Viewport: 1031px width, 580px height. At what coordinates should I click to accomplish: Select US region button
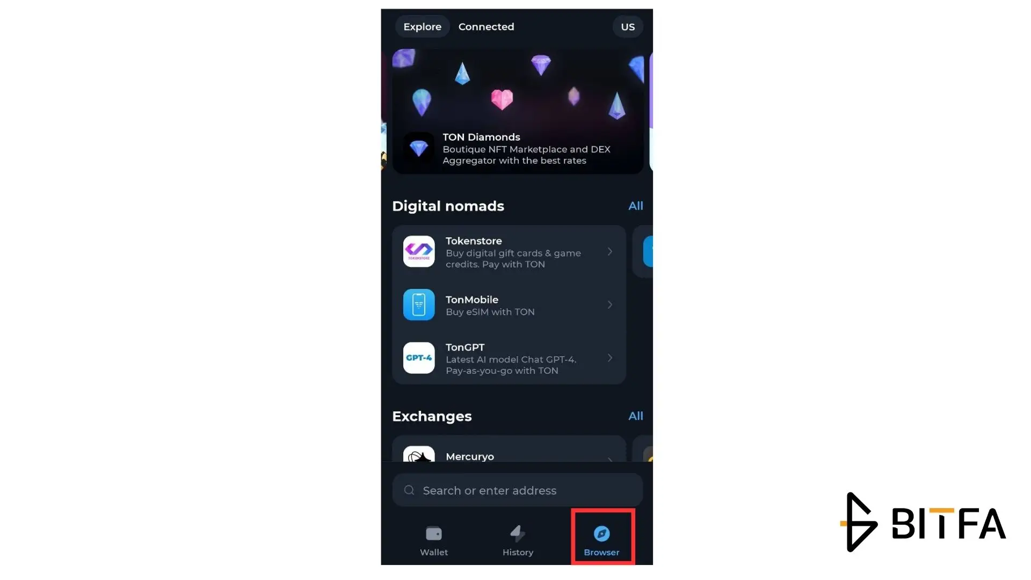(x=627, y=27)
